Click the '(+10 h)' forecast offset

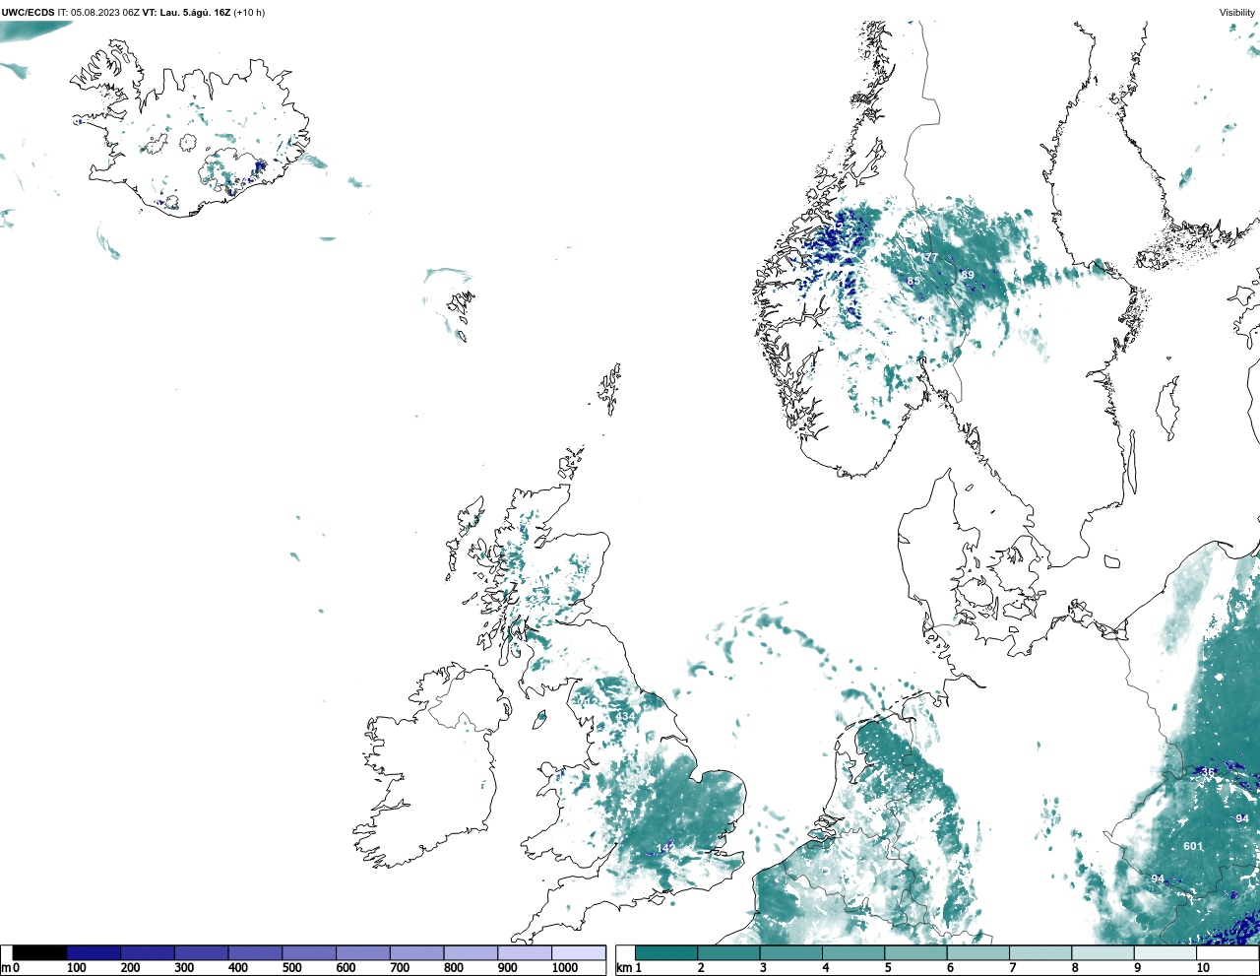click(249, 13)
